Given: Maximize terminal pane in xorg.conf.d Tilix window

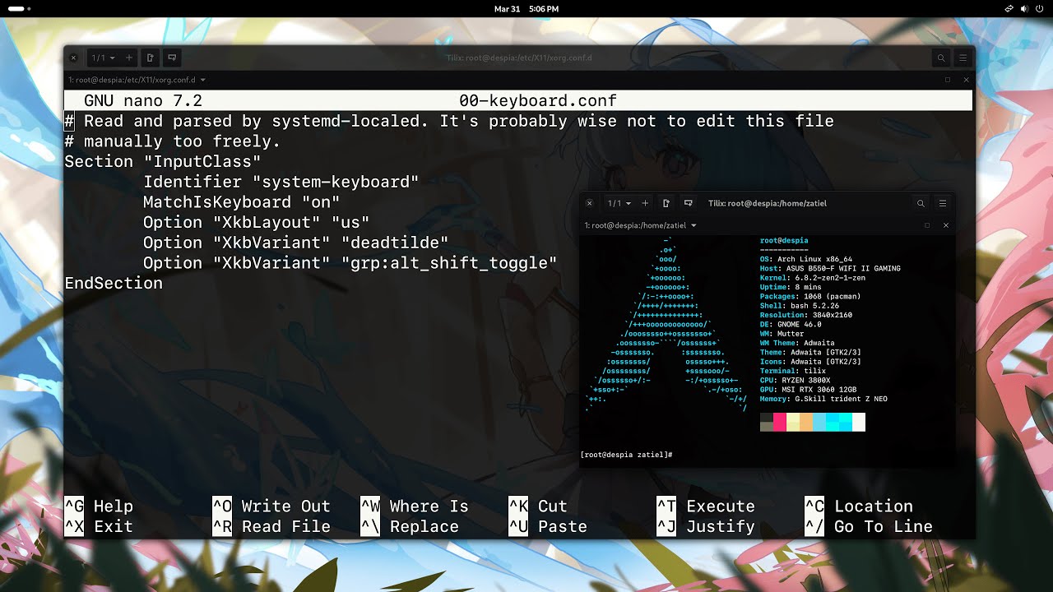Looking at the screenshot, I should tap(947, 80).
